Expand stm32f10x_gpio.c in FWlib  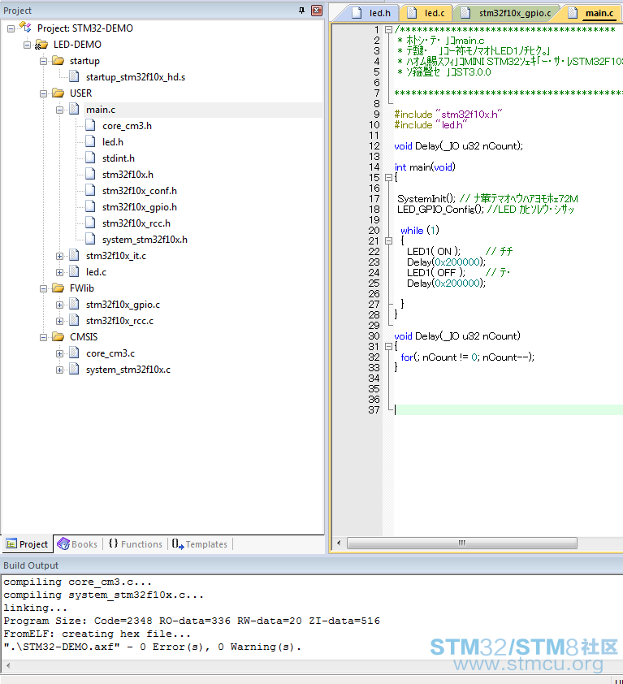point(60,305)
